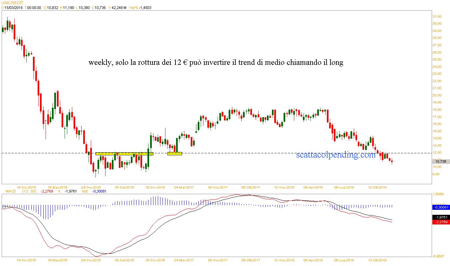Click the 31,00 level on the price axis

tap(436, 16)
